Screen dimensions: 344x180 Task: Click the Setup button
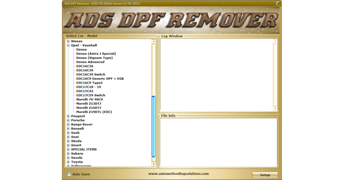tap(265, 175)
